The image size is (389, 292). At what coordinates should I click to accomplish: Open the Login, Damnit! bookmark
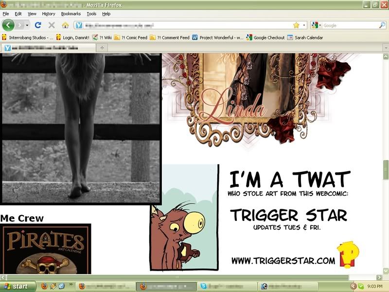tap(72, 37)
